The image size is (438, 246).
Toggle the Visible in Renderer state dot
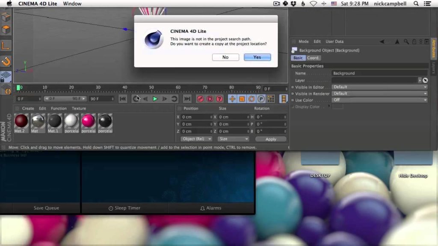tap(292, 94)
